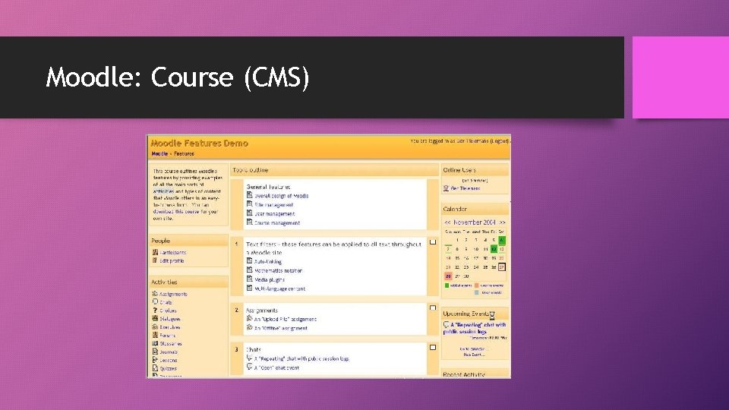Click the Participants icon under People
The height and width of the screenshot is (410, 729).
155,252
